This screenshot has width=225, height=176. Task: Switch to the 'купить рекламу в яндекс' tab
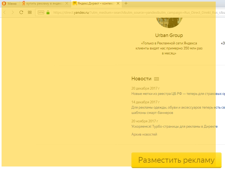[42, 3]
